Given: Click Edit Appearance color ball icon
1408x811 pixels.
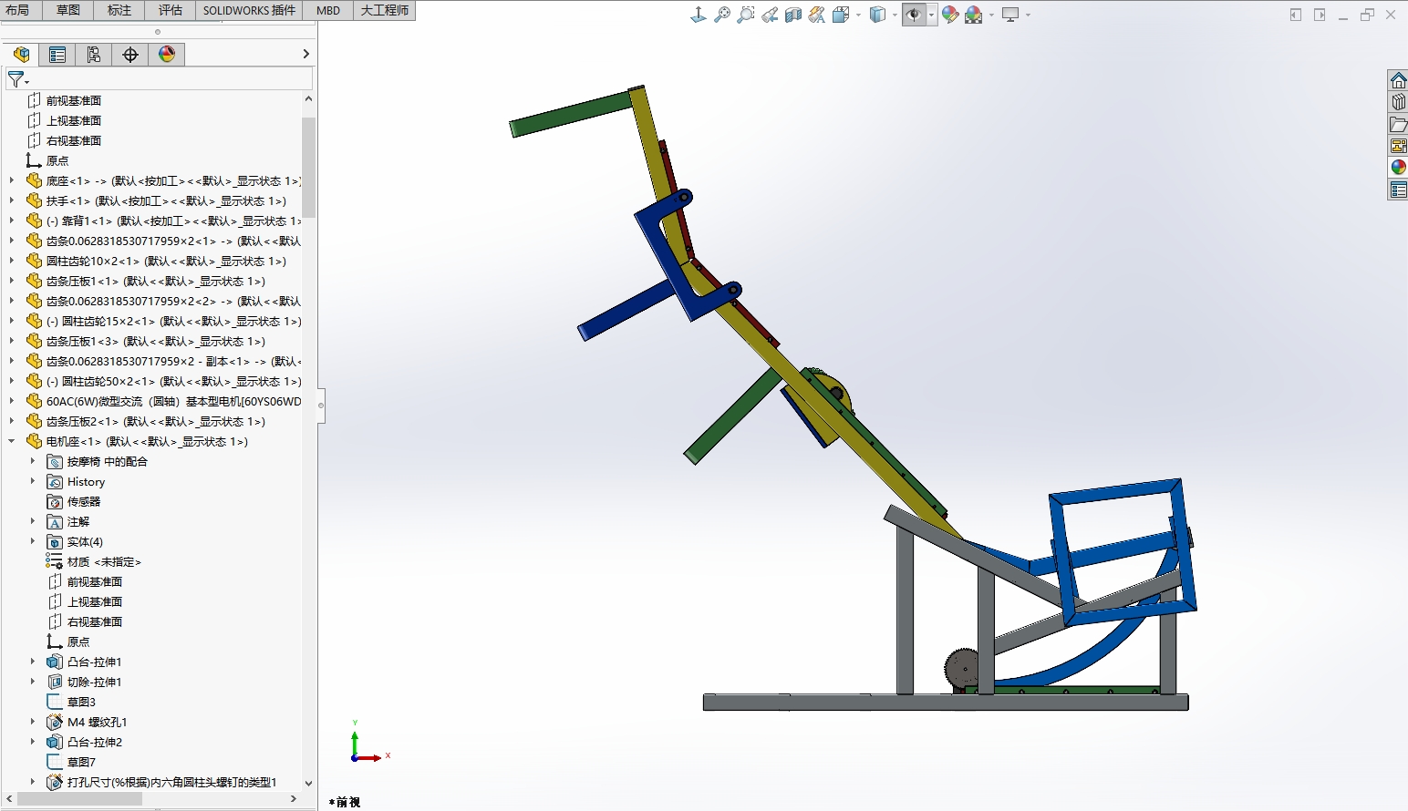Looking at the screenshot, I should tap(950, 15).
